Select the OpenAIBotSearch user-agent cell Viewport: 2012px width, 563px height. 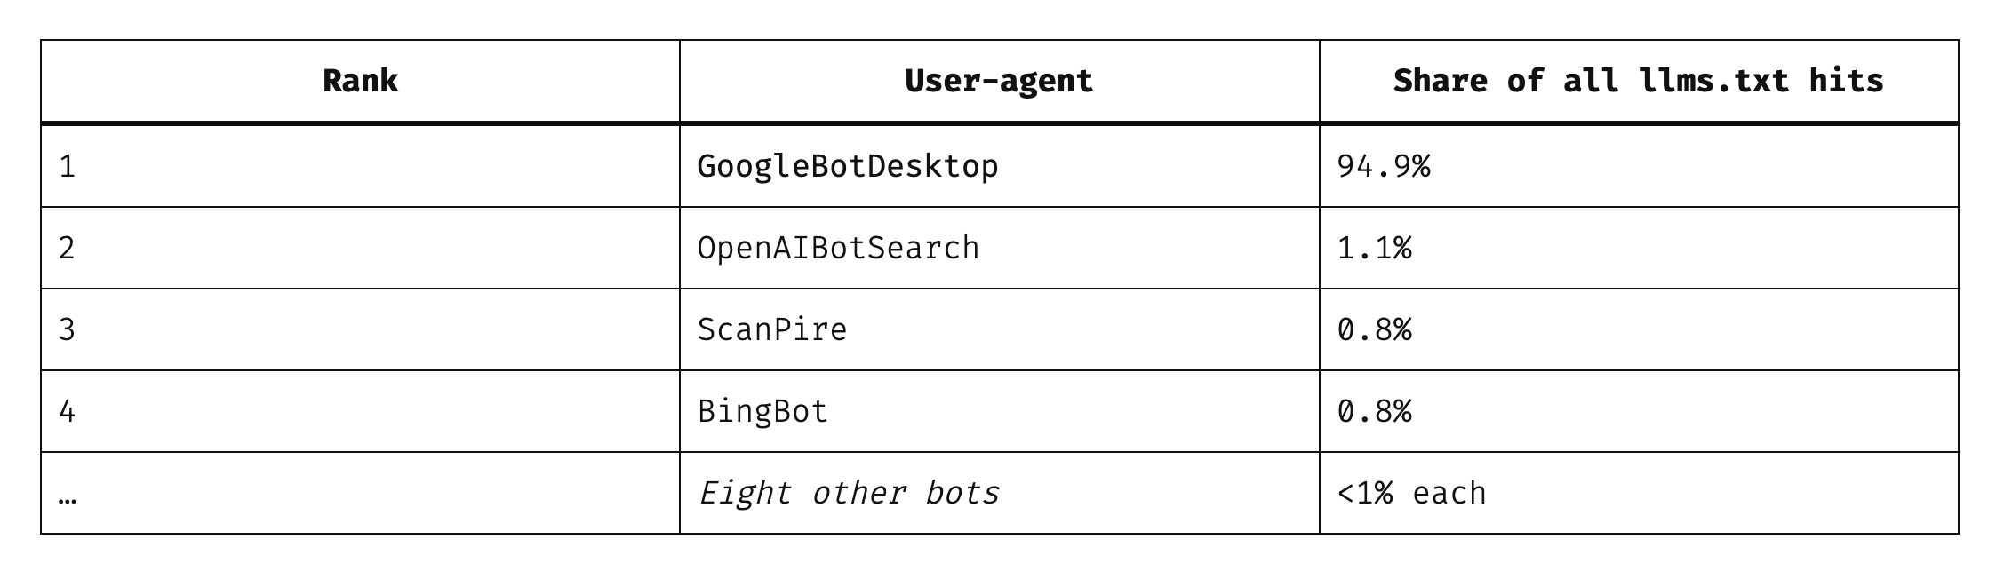click(837, 248)
